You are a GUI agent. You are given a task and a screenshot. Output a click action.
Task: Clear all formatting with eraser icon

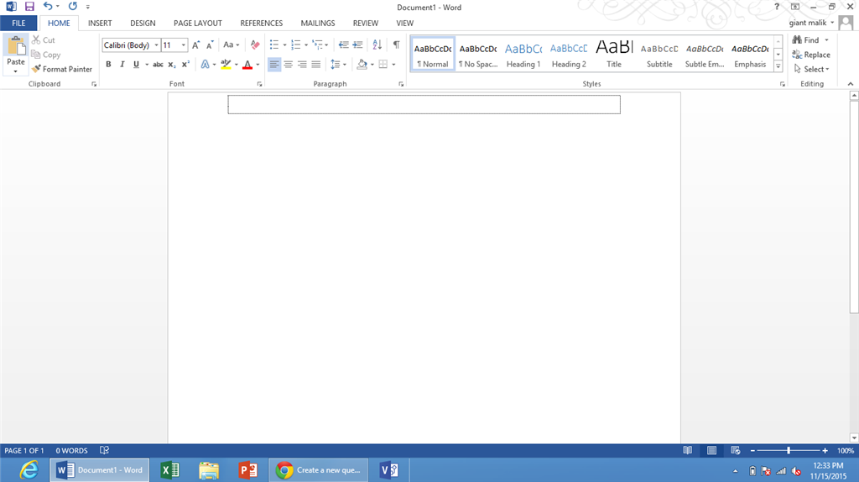(x=255, y=45)
